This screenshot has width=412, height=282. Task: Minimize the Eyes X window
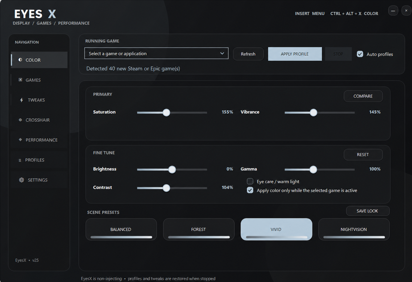tap(393, 11)
